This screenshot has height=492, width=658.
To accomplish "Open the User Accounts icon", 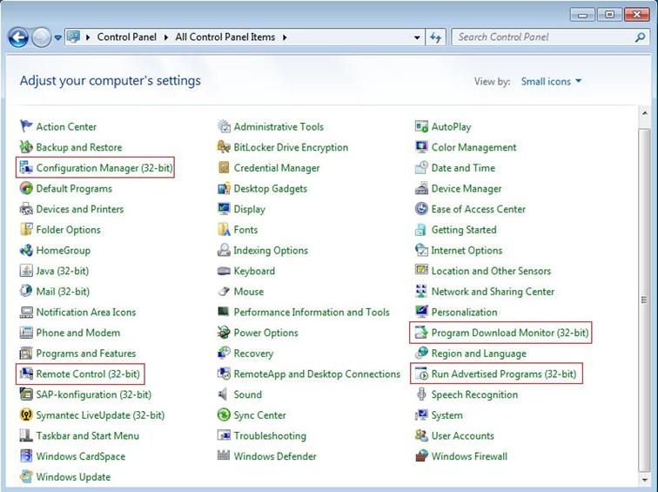I will [421, 435].
